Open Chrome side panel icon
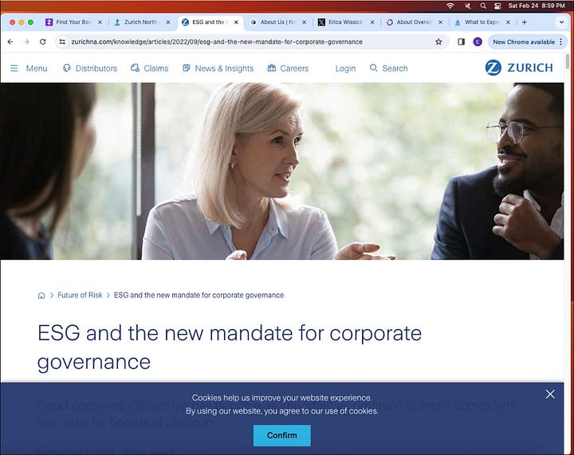Viewport: 574px width, 455px height. point(462,41)
